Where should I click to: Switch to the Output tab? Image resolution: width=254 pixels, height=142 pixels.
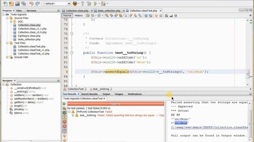click(106, 94)
